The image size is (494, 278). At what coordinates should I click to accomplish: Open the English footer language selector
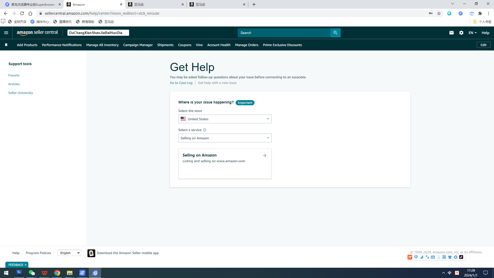(x=69, y=253)
